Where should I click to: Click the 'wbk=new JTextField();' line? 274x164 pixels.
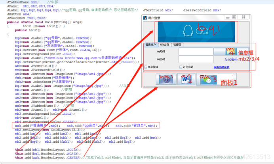coord(36,66)
